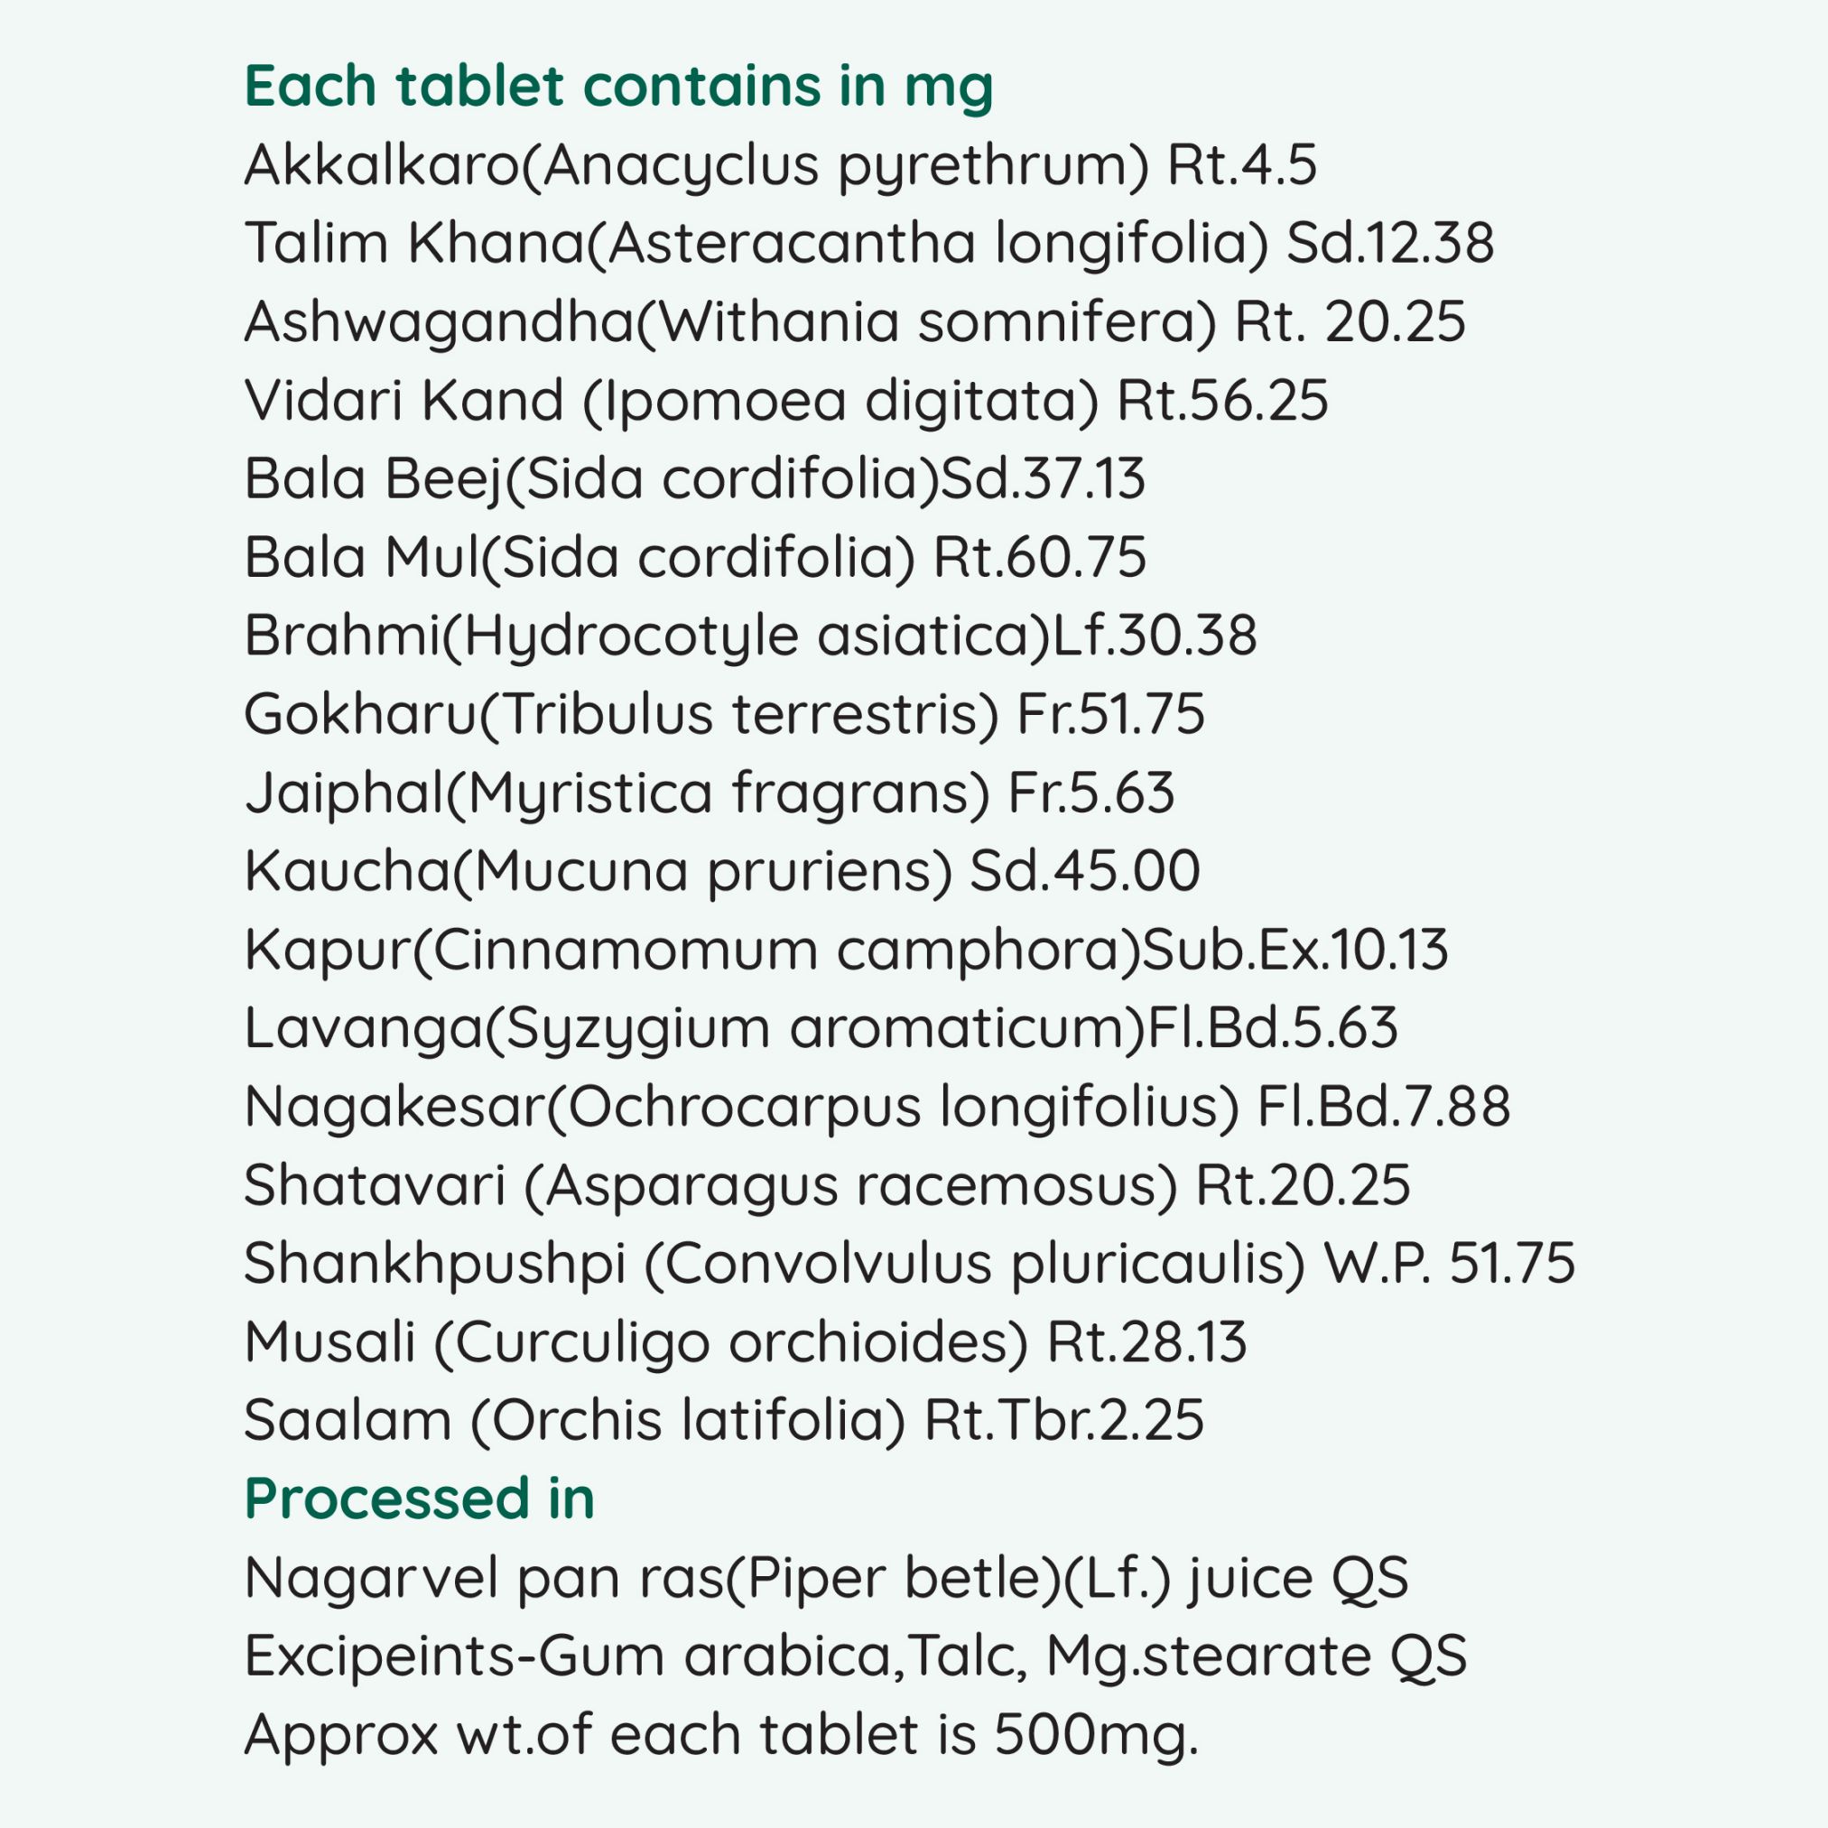The height and width of the screenshot is (1828, 1828).
Task: Click the 'Each tablet contains in mg' heading
Action: point(618,87)
